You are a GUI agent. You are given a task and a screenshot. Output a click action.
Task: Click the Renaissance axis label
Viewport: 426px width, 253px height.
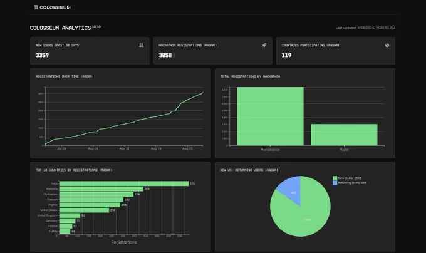tap(270, 150)
